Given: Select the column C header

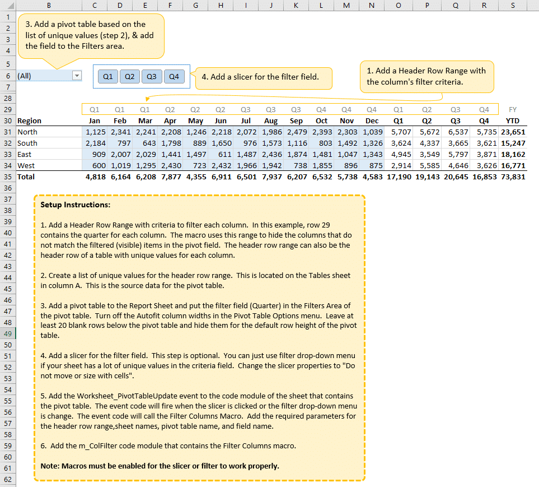Looking at the screenshot, I should tap(94, 5).
